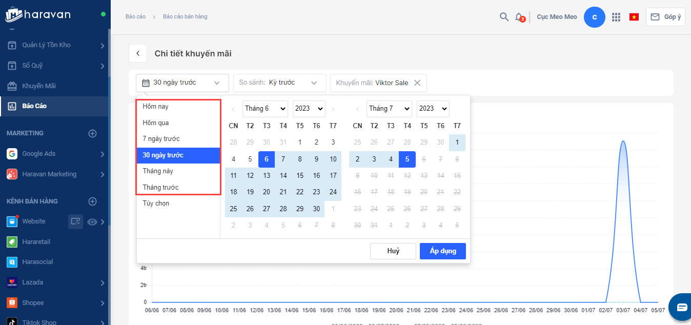Open the apps grid icon
This screenshot has height=325, width=691.
[x=616, y=17]
